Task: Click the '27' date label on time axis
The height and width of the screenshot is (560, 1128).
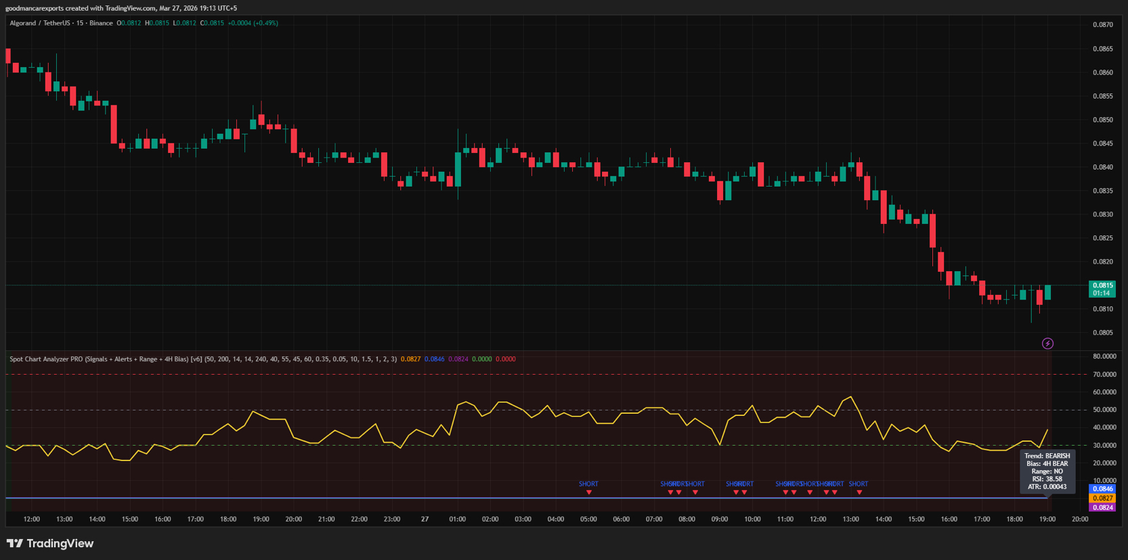Action: click(x=425, y=519)
